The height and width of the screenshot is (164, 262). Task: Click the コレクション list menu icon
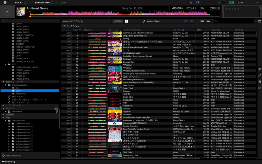(64, 26)
